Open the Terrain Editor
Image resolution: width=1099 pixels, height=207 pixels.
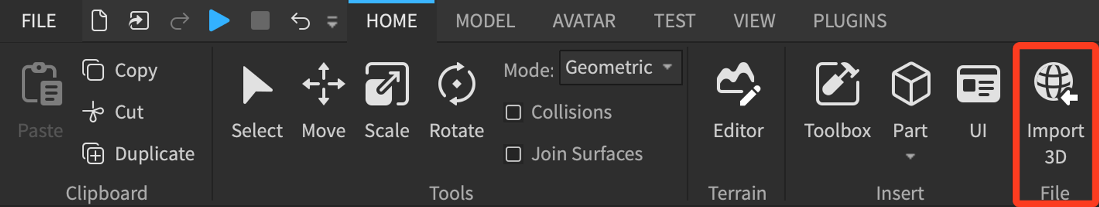[738, 100]
